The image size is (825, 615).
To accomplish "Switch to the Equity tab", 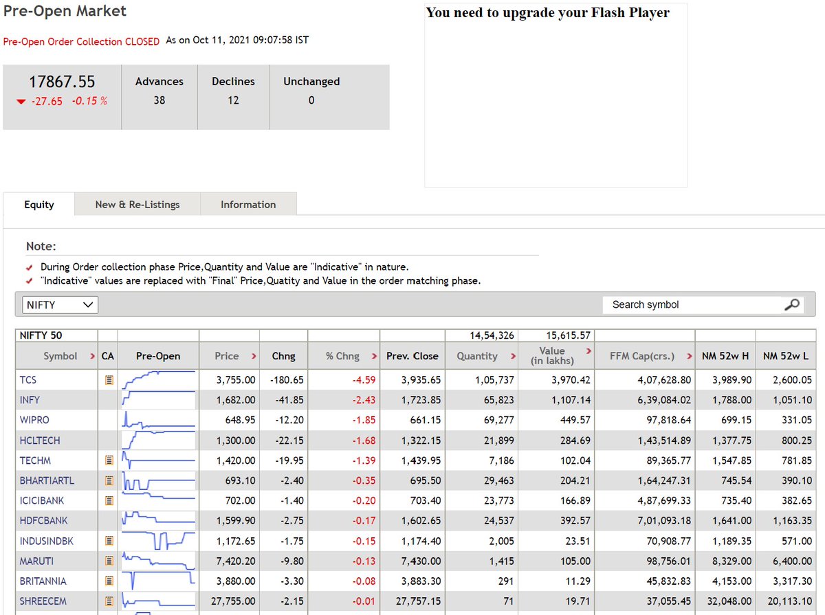I will [x=39, y=205].
